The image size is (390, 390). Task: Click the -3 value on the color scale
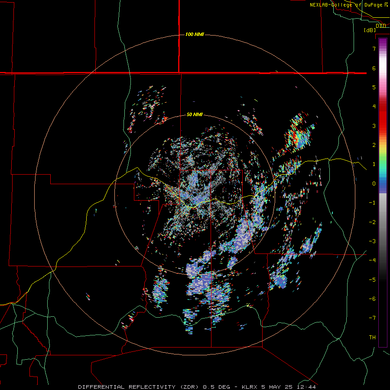pos(372,241)
